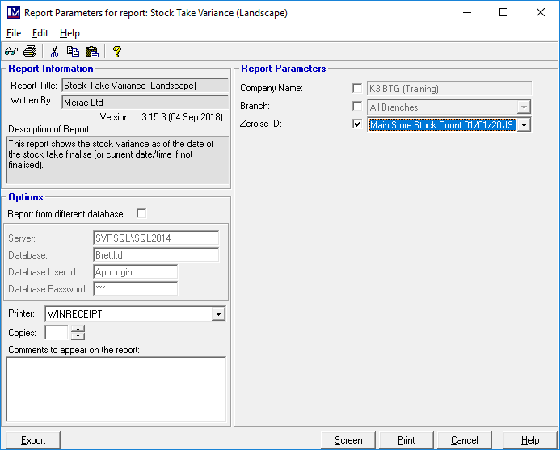The image size is (560, 450).
Task: Tick the Branch parameter checkbox
Action: point(357,107)
